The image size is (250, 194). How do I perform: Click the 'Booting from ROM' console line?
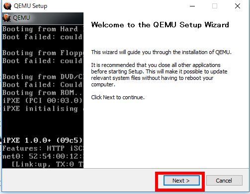tap(43, 93)
